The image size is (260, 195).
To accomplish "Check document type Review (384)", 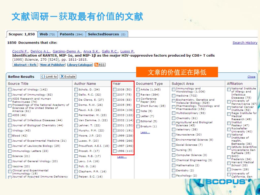I will tap(138, 95).
